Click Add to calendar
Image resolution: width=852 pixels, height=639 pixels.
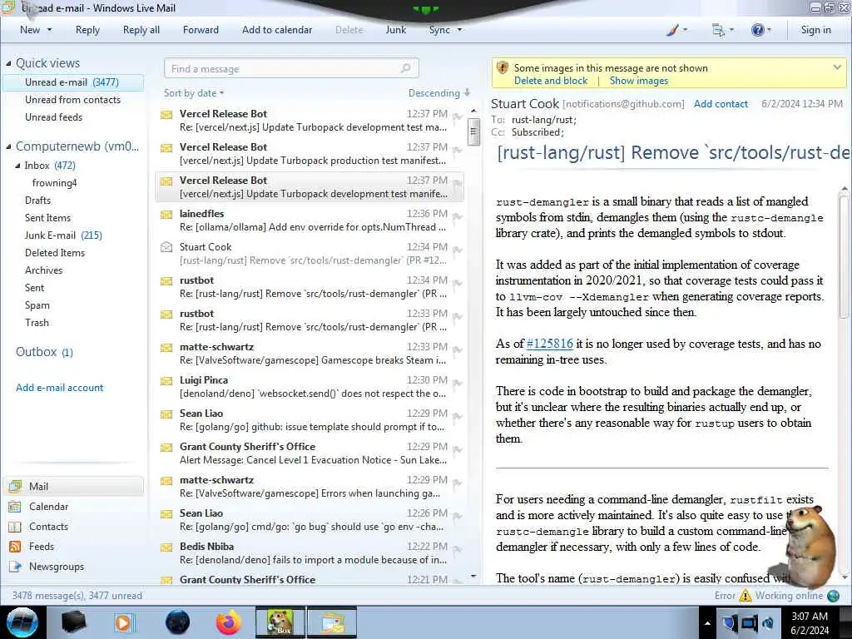click(277, 30)
